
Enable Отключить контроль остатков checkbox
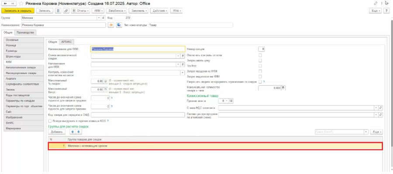pos(260,55)
